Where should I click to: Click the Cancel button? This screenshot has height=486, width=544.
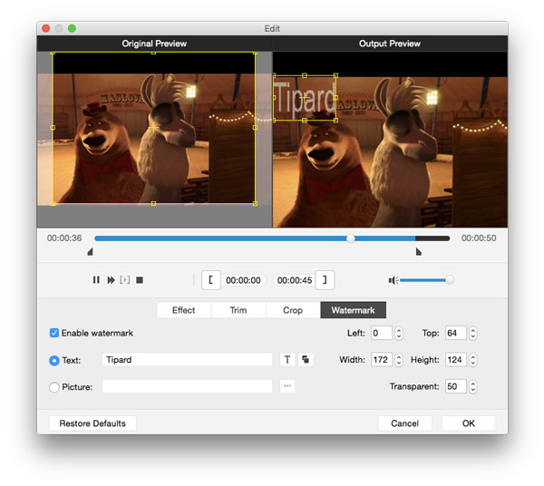(405, 423)
